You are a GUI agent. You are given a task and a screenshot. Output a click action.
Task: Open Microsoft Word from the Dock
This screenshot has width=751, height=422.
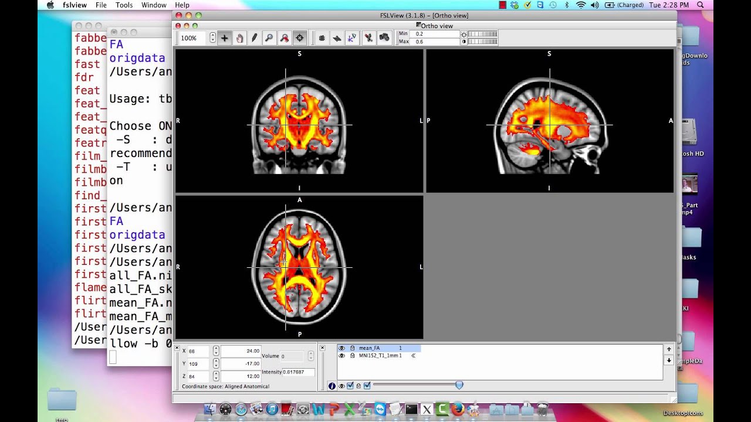click(x=319, y=409)
